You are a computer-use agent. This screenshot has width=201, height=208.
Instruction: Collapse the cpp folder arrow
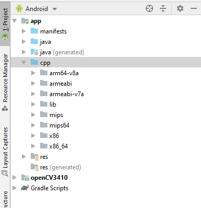pos(24,63)
